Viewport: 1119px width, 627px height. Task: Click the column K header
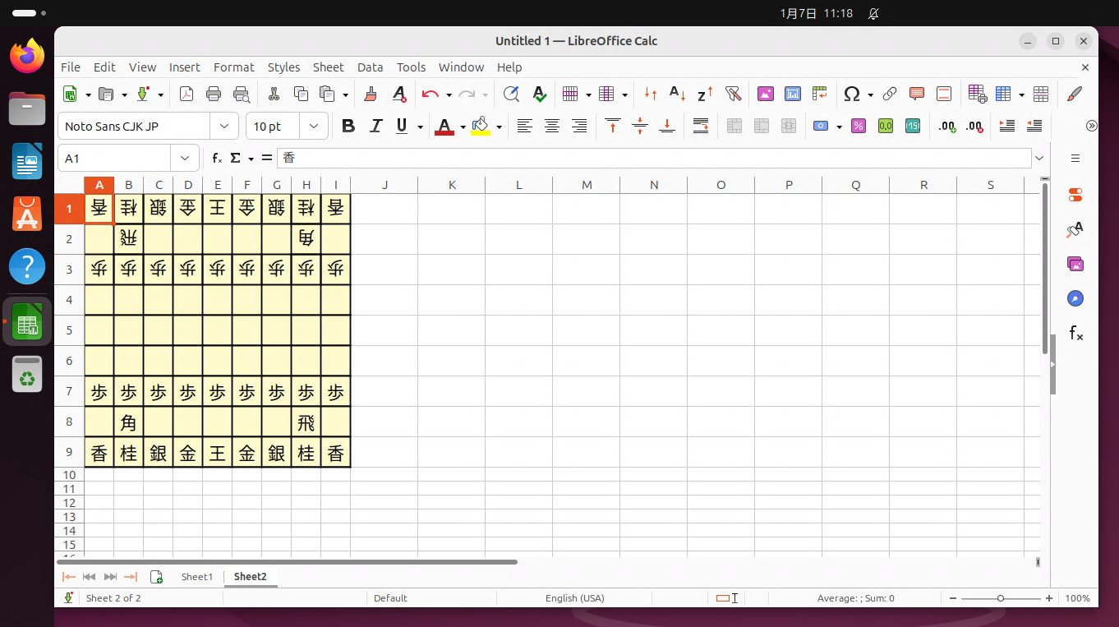(452, 185)
